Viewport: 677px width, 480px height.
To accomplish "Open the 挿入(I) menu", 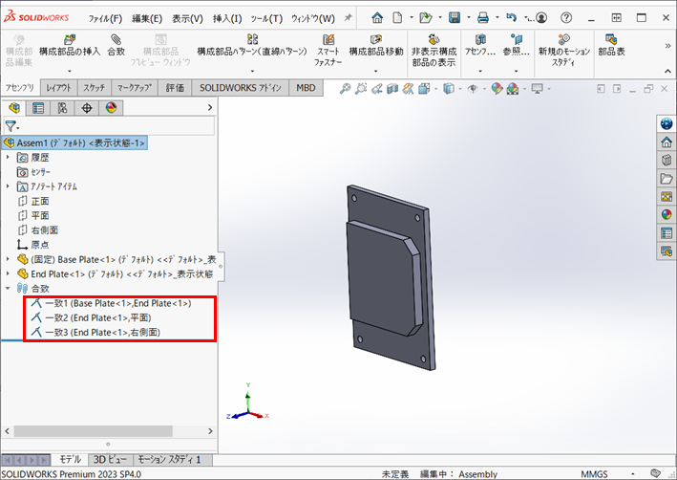I will pyautogui.click(x=226, y=18).
